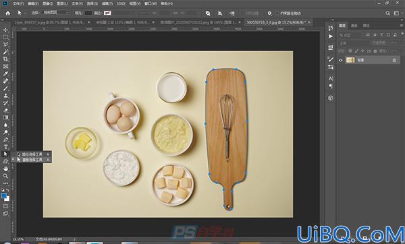The width and height of the screenshot is (405, 244).
Task: Select the Magic Wand tool
Action: pos(5,52)
